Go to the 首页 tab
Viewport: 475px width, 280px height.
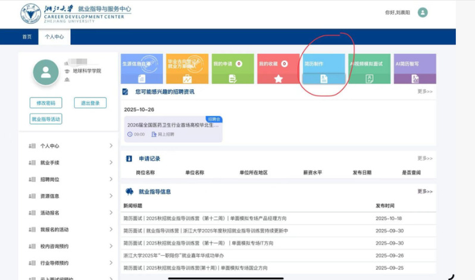[x=27, y=37]
